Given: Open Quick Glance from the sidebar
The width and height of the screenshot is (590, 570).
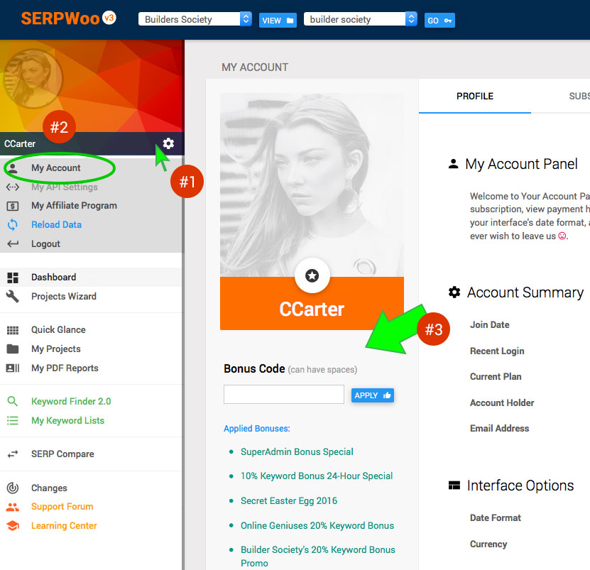Looking at the screenshot, I should [x=58, y=330].
